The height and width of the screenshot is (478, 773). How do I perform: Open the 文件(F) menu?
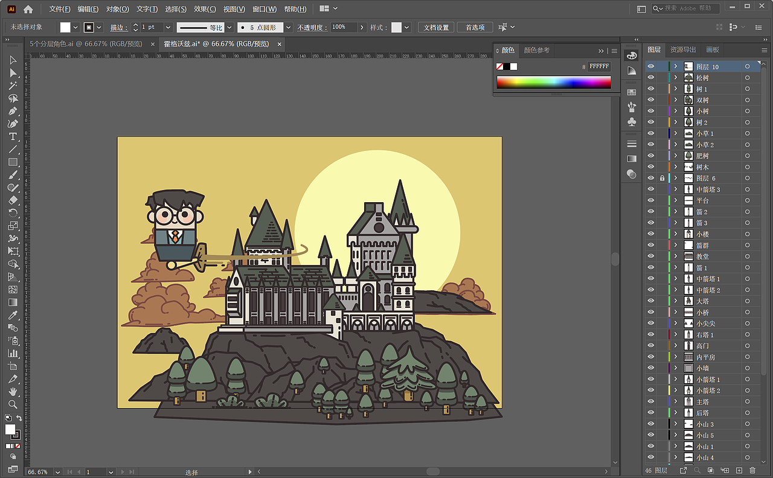point(60,9)
